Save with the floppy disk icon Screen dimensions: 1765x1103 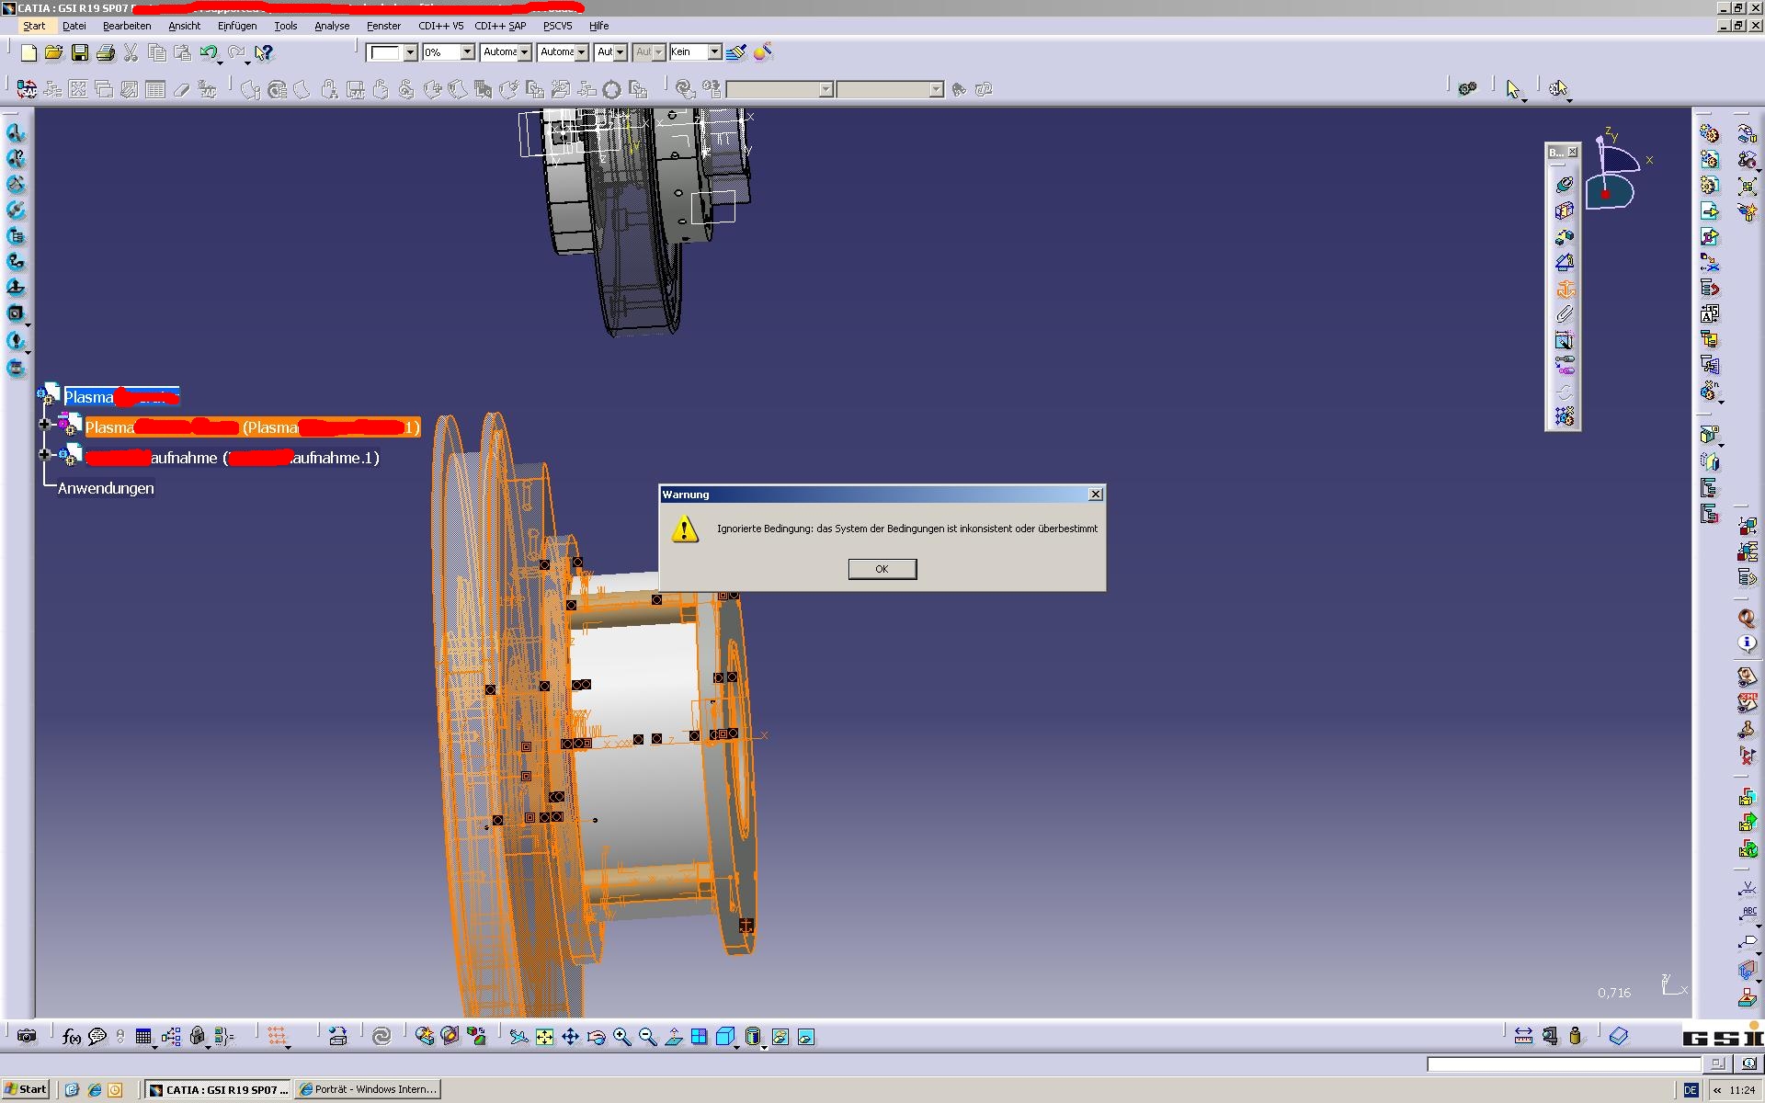point(80,52)
